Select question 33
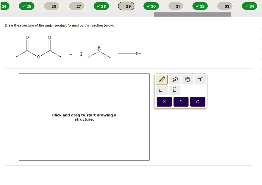 (x=225, y=6)
